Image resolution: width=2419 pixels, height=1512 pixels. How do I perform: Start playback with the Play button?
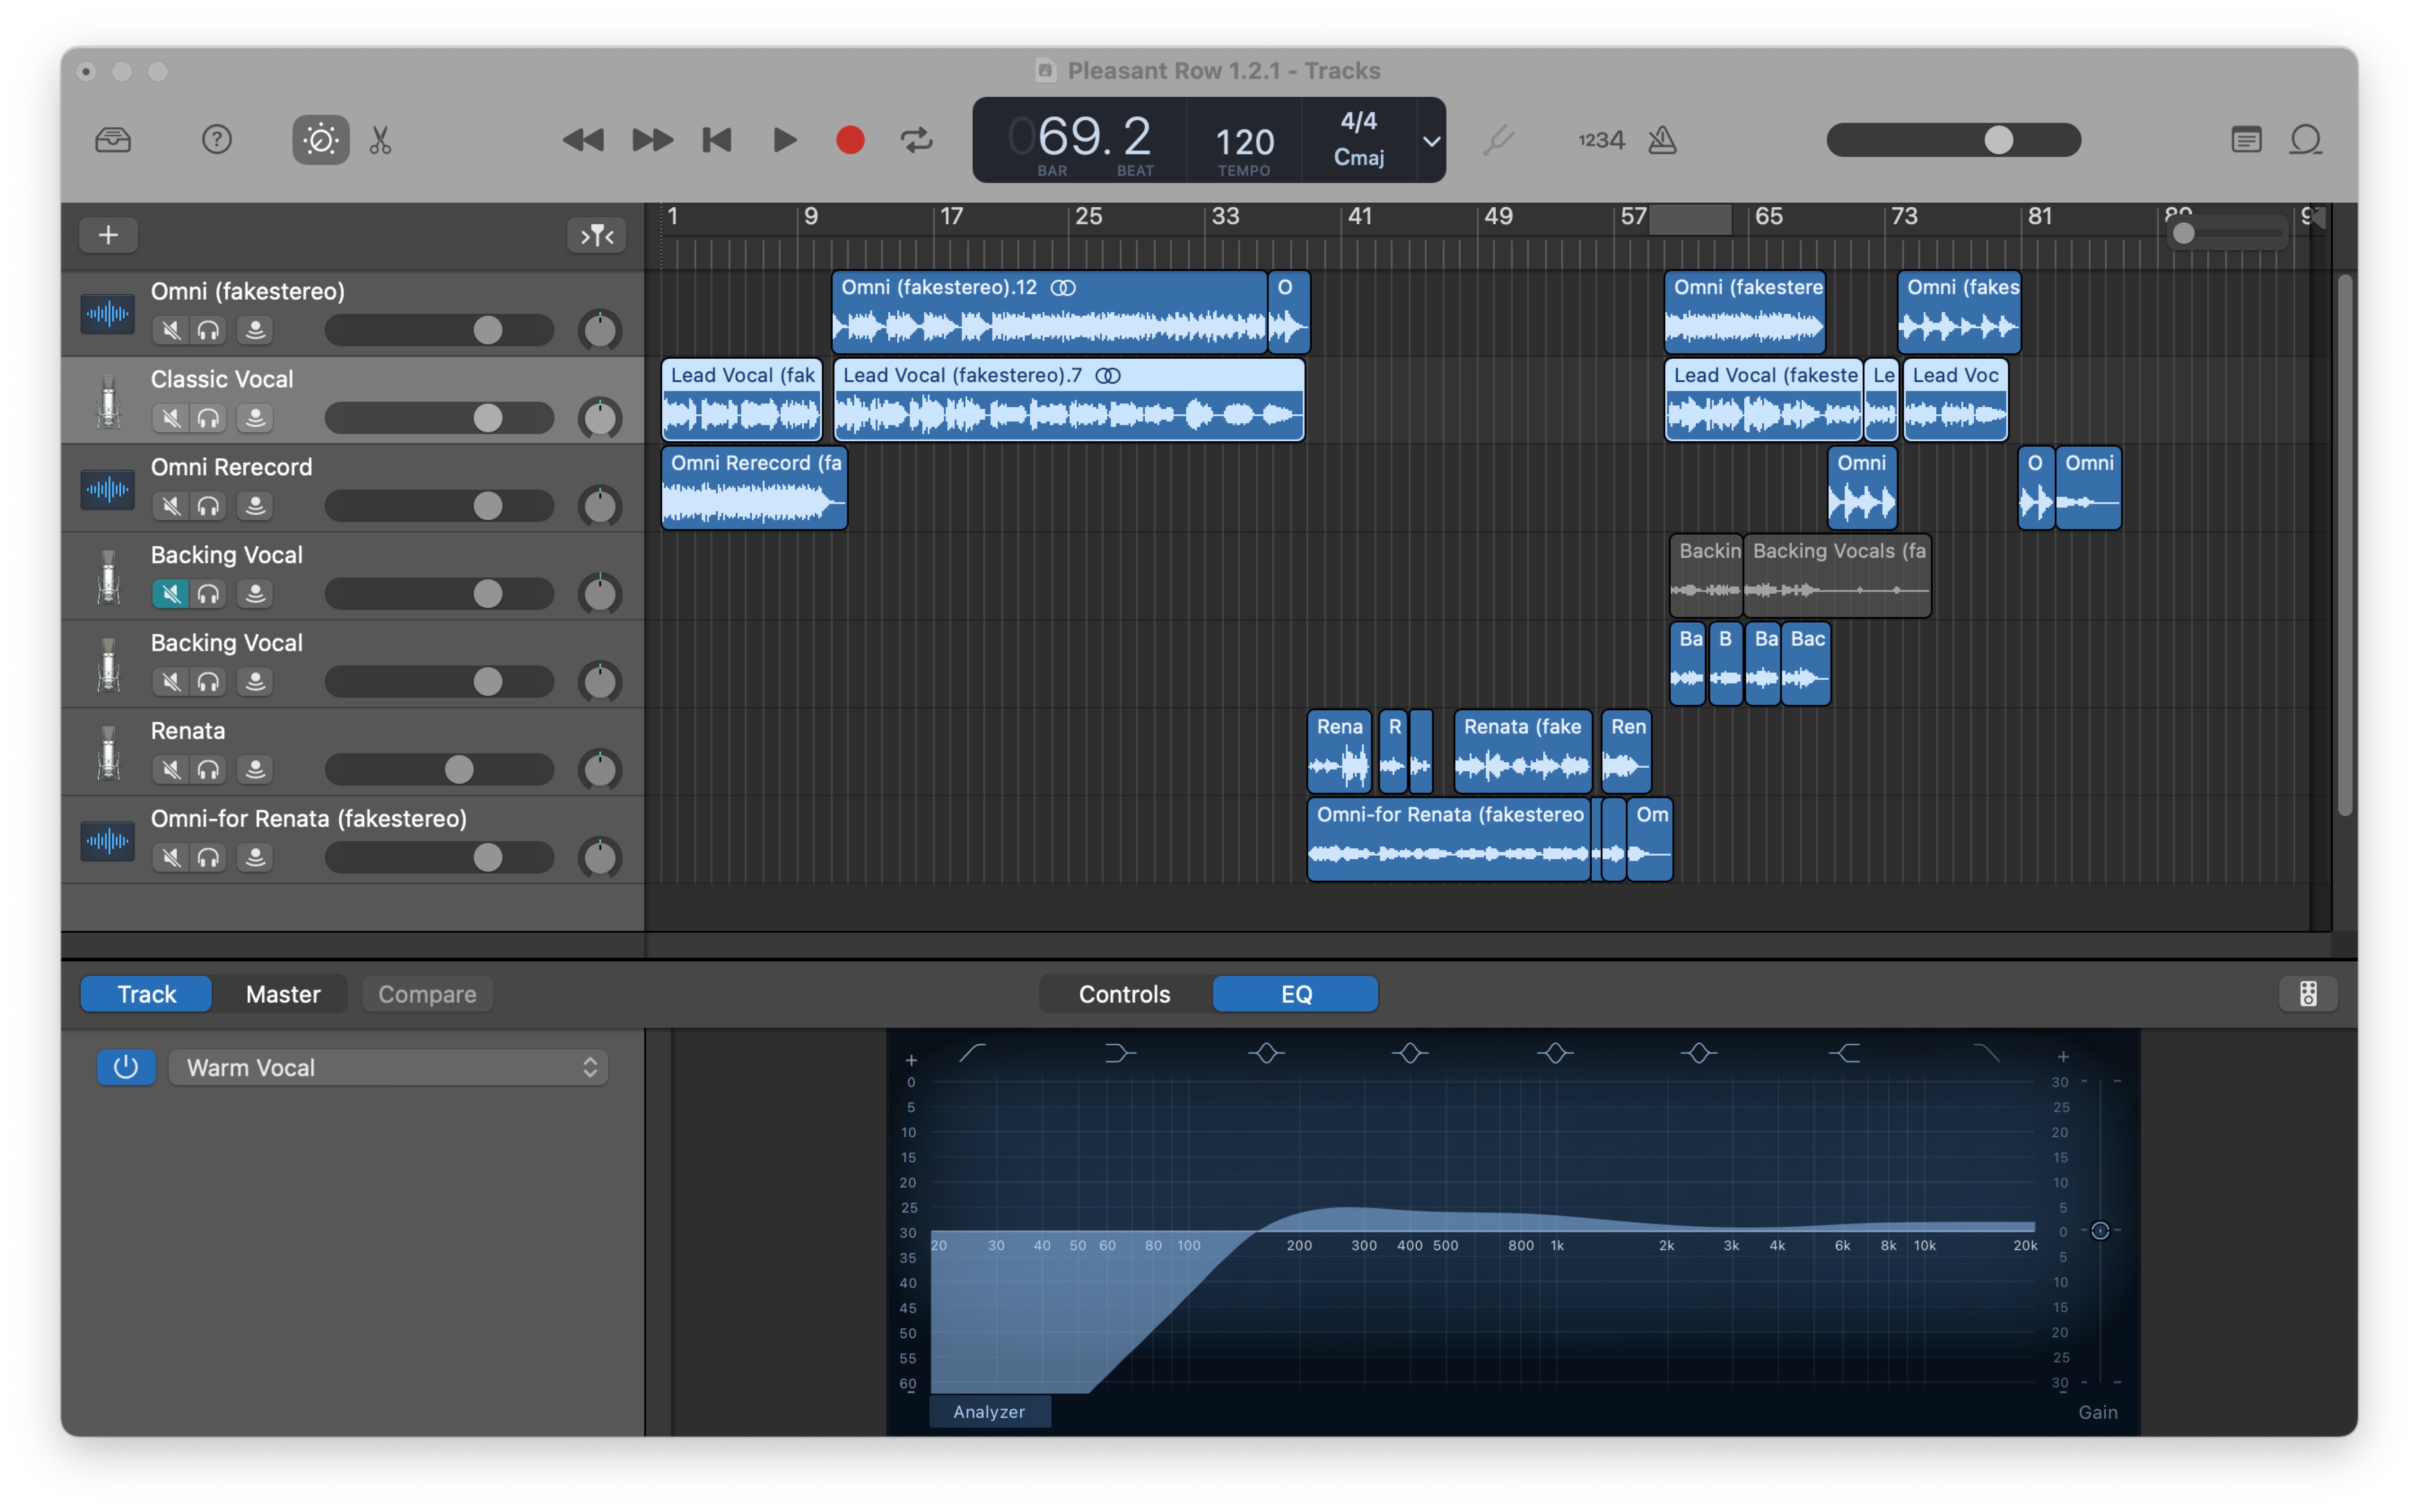786,140
